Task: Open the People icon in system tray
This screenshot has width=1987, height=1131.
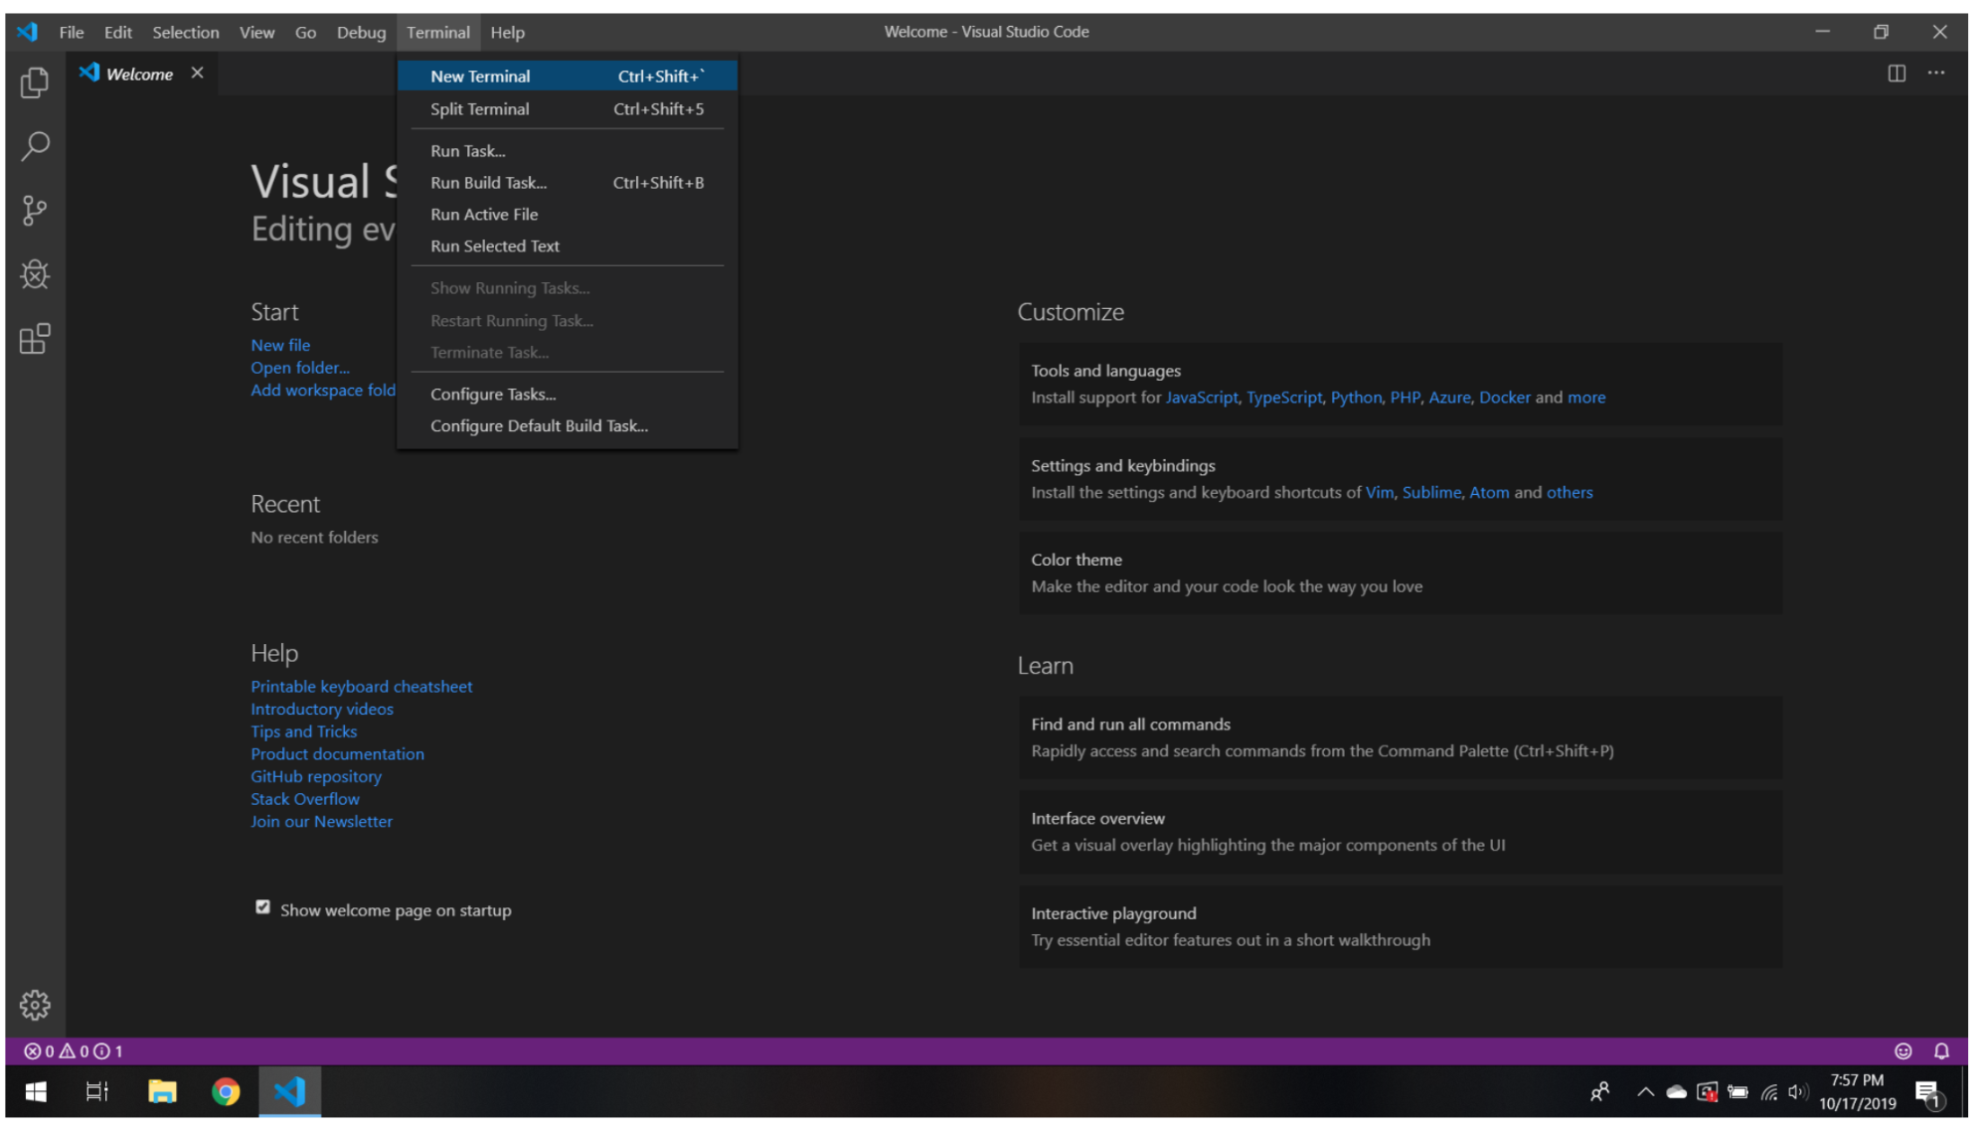Action: pyautogui.click(x=1600, y=1092)
